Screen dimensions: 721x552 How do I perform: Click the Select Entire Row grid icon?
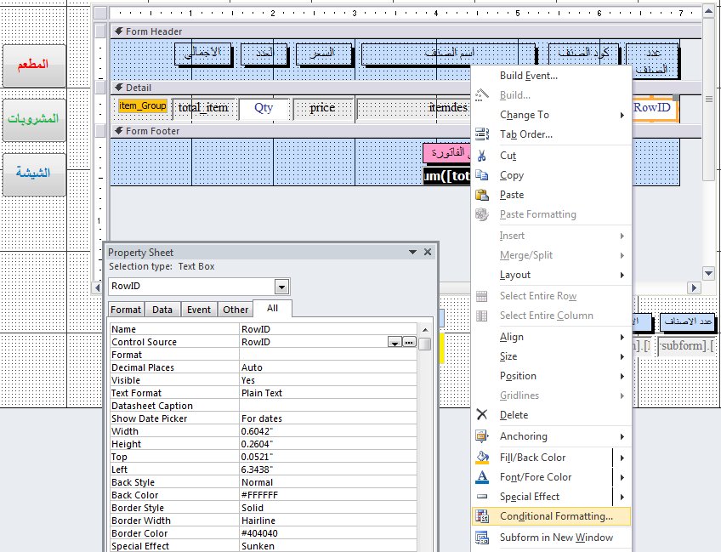pyautogui.click(x=481, y=296)
